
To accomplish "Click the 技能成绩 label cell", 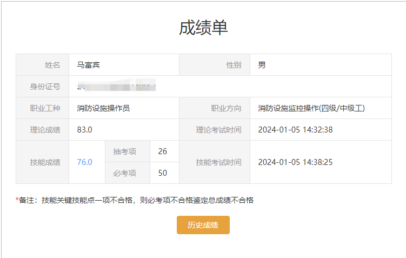I will tap(43, 162).
